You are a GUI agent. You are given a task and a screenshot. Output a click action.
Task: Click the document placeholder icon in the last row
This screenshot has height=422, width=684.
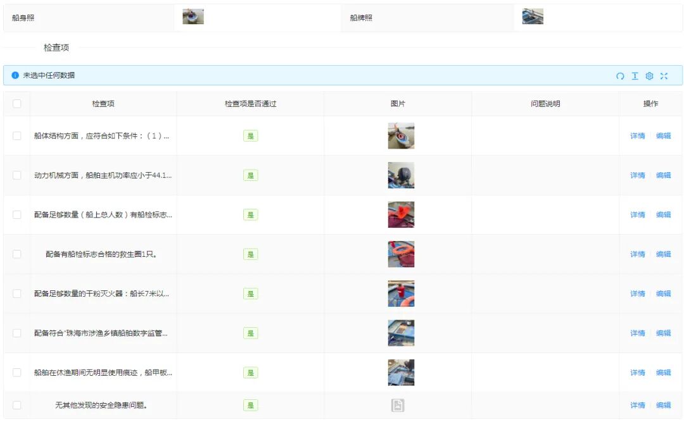[x=397, y=406]
